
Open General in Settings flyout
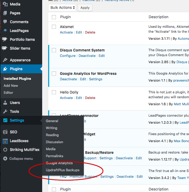point(52,121)
